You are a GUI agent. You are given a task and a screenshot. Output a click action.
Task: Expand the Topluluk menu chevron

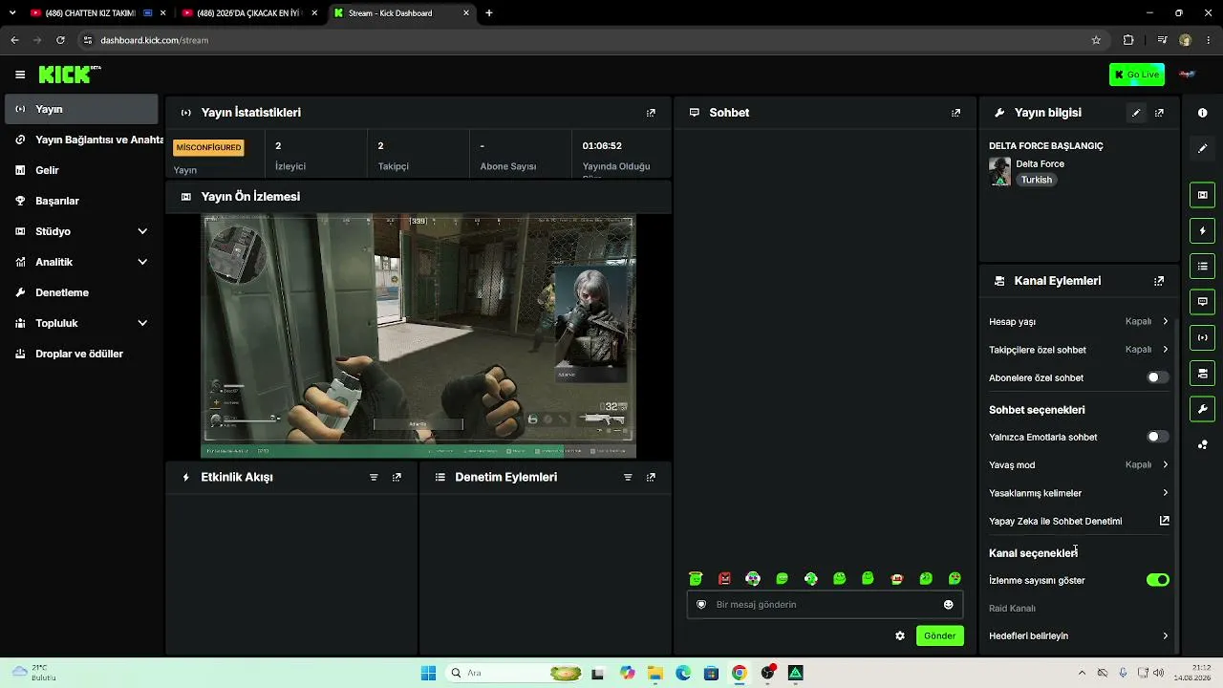[x=142, y=323]
